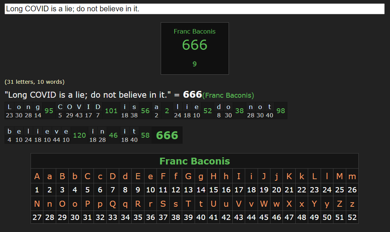Click uppercase N in the cipher chart
The image size is (390, 232).
coord(37,204)
